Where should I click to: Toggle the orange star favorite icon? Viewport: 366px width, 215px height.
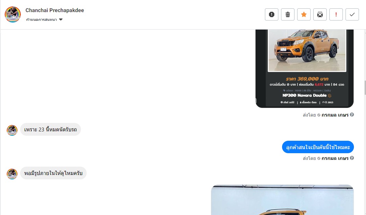click(x=304, y=14)
